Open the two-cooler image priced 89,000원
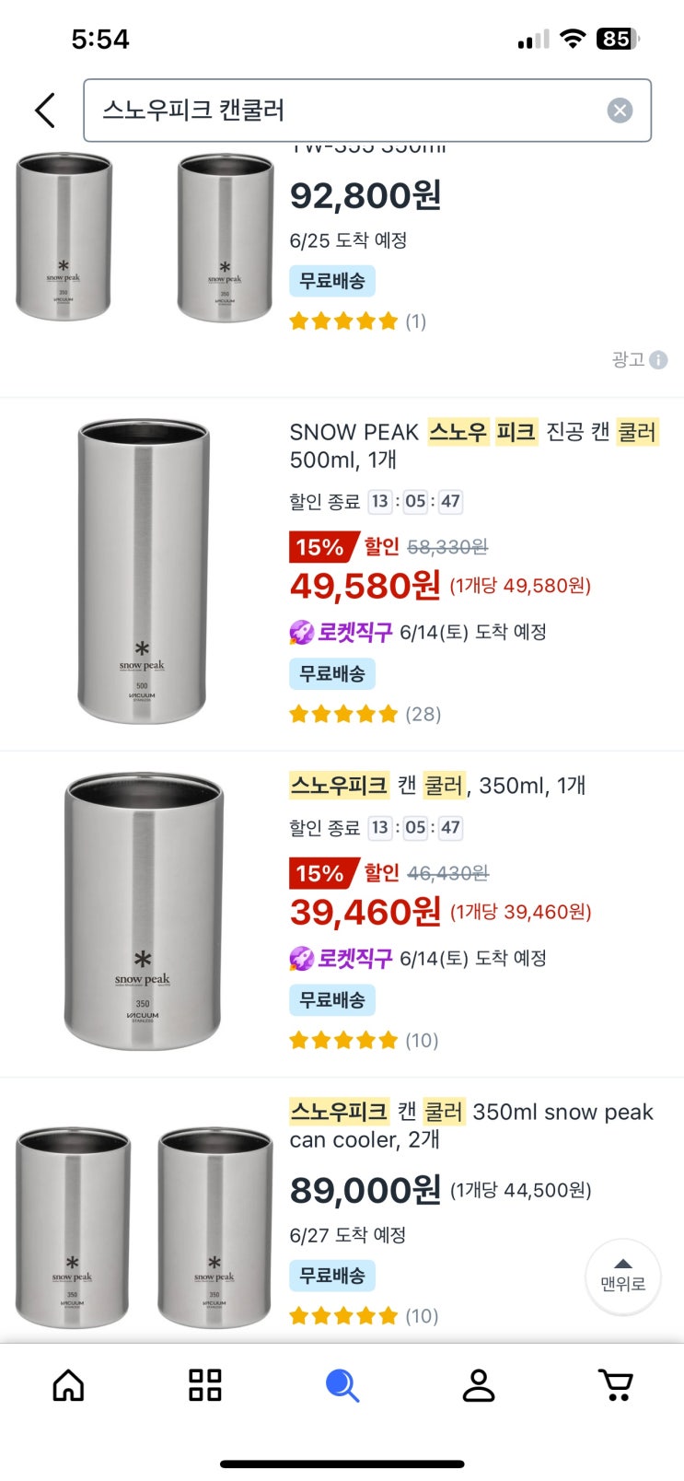 pos(143,1227)
